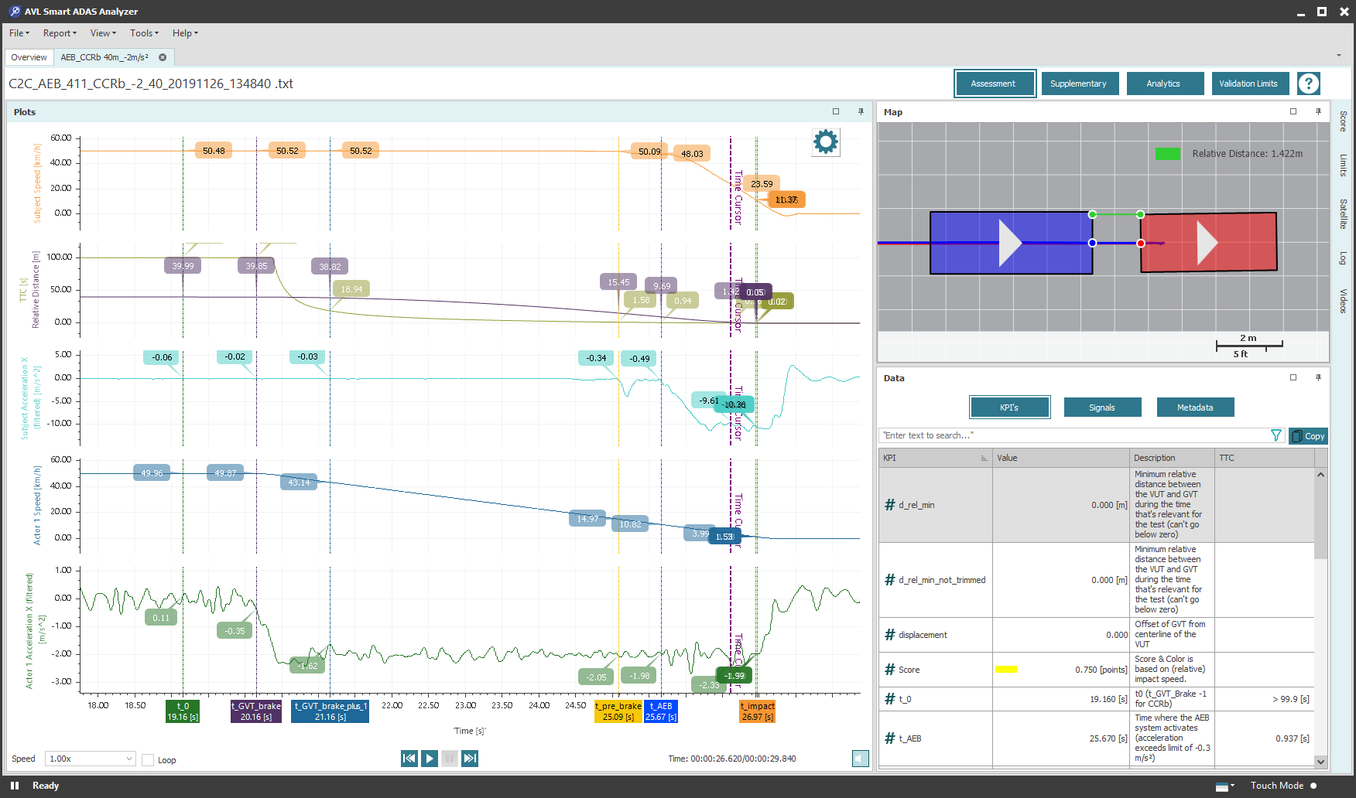The image size is (1356, 798).
Task: Maximize the Plots panel
Action: [836, 112]
